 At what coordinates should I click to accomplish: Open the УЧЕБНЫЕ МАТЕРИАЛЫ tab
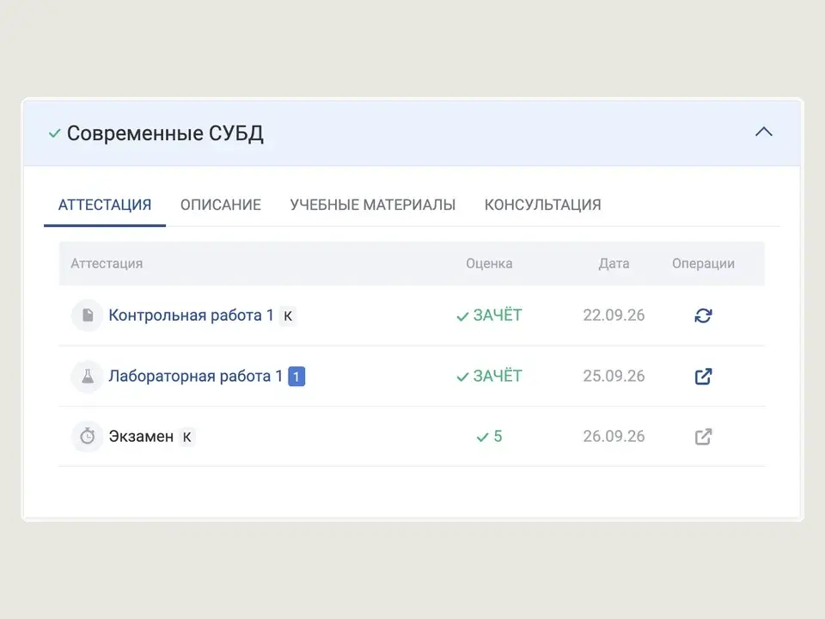pyautogui.click(x=372, y=205)
